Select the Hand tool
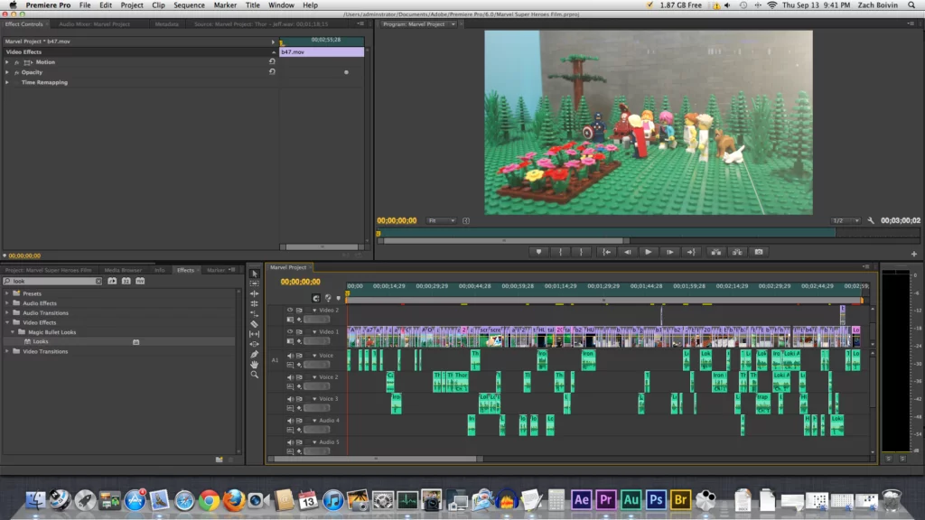The image size is (925, 520). [254, 365]
